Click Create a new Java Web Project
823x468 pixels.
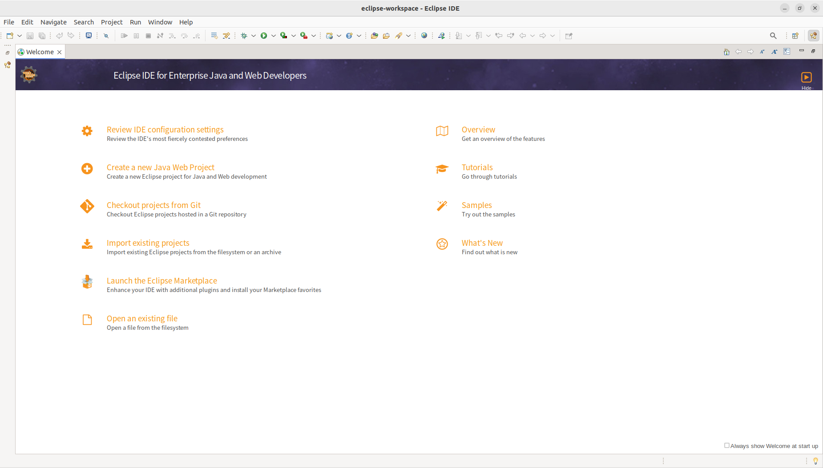pos(161,167)
